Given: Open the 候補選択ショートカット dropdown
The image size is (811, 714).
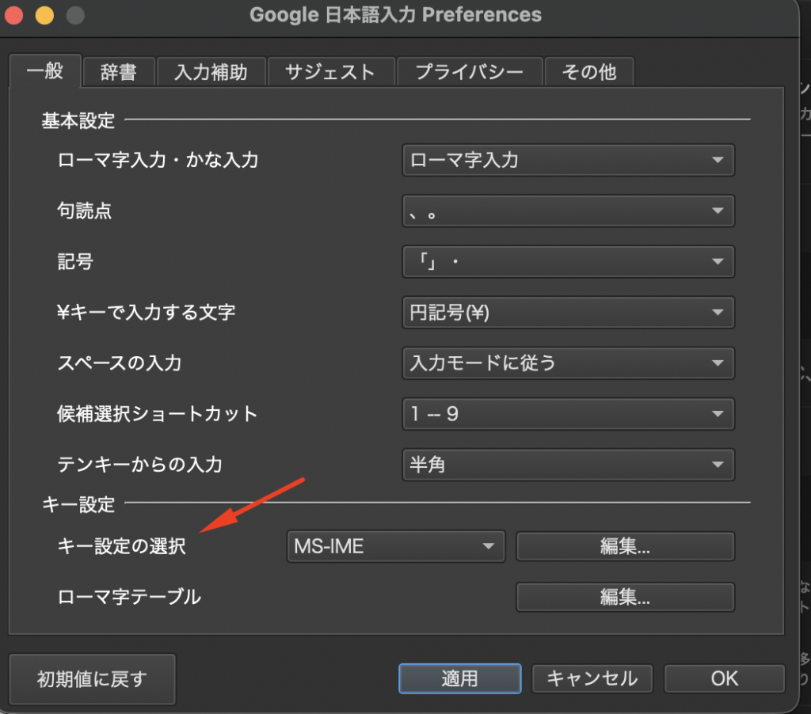Looking at the screenshot, I should [x=568, y=414].
